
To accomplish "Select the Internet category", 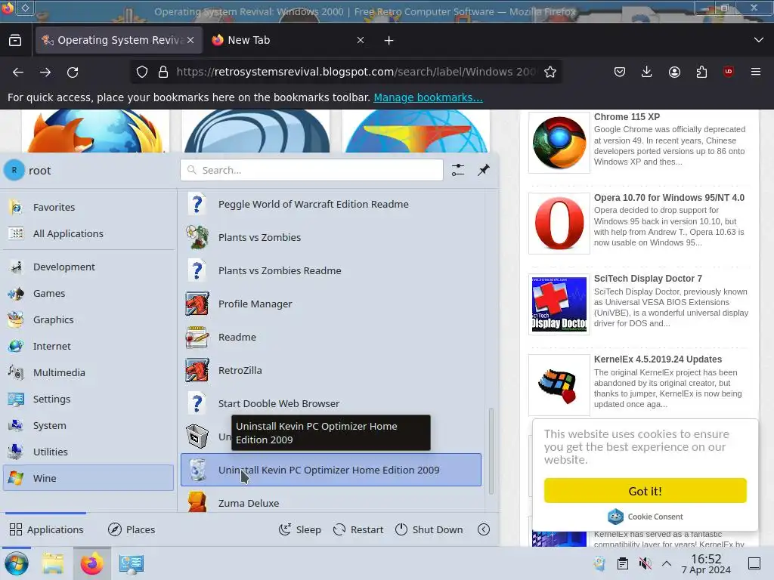I will 89,346.
